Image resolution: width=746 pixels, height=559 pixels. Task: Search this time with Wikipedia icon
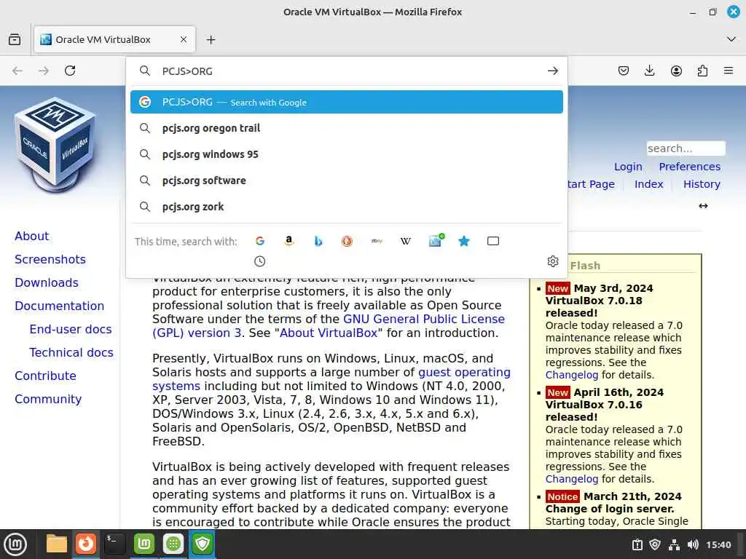coord(405,241)
